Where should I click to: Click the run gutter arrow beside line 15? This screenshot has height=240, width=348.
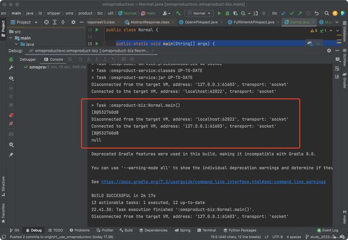(97, 44)
